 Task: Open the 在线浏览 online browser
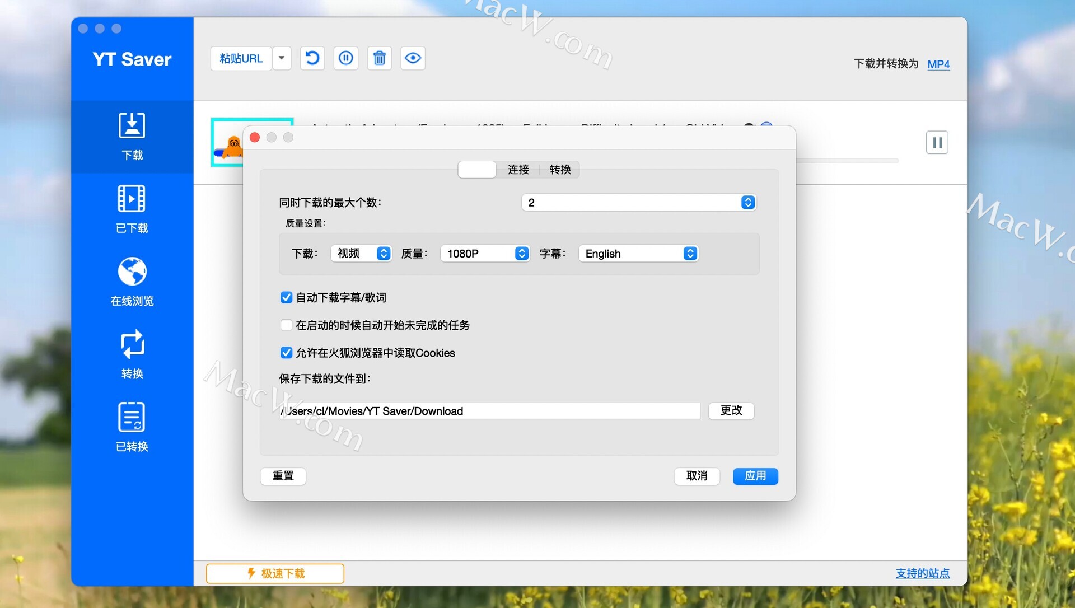point(132,282)
